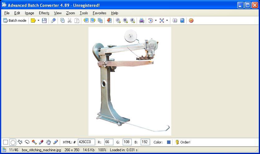Click the Loaded in: 0.031 s status text
260x154 pixels.
coord(124,150)
